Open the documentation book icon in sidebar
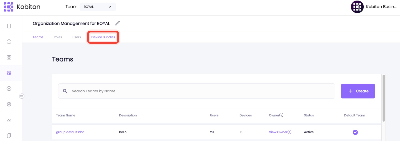The height and width of the screenshot is (141, 400). click(x=9, y=135)
